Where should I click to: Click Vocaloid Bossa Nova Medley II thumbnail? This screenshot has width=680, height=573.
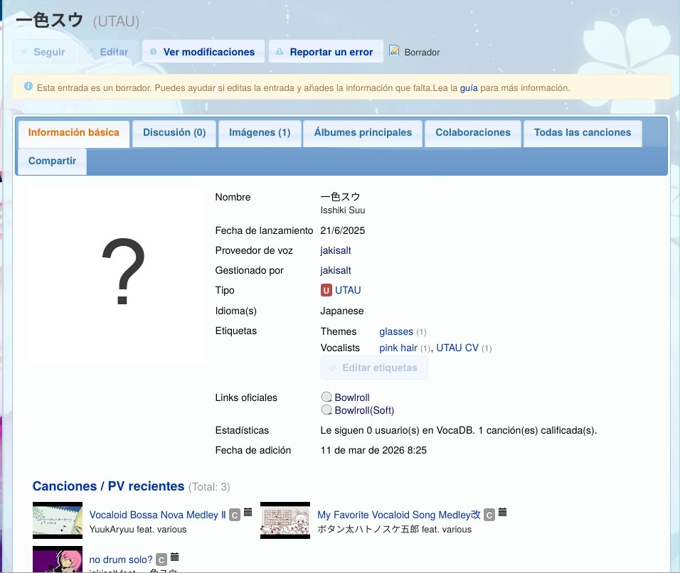tap(58, 520)
